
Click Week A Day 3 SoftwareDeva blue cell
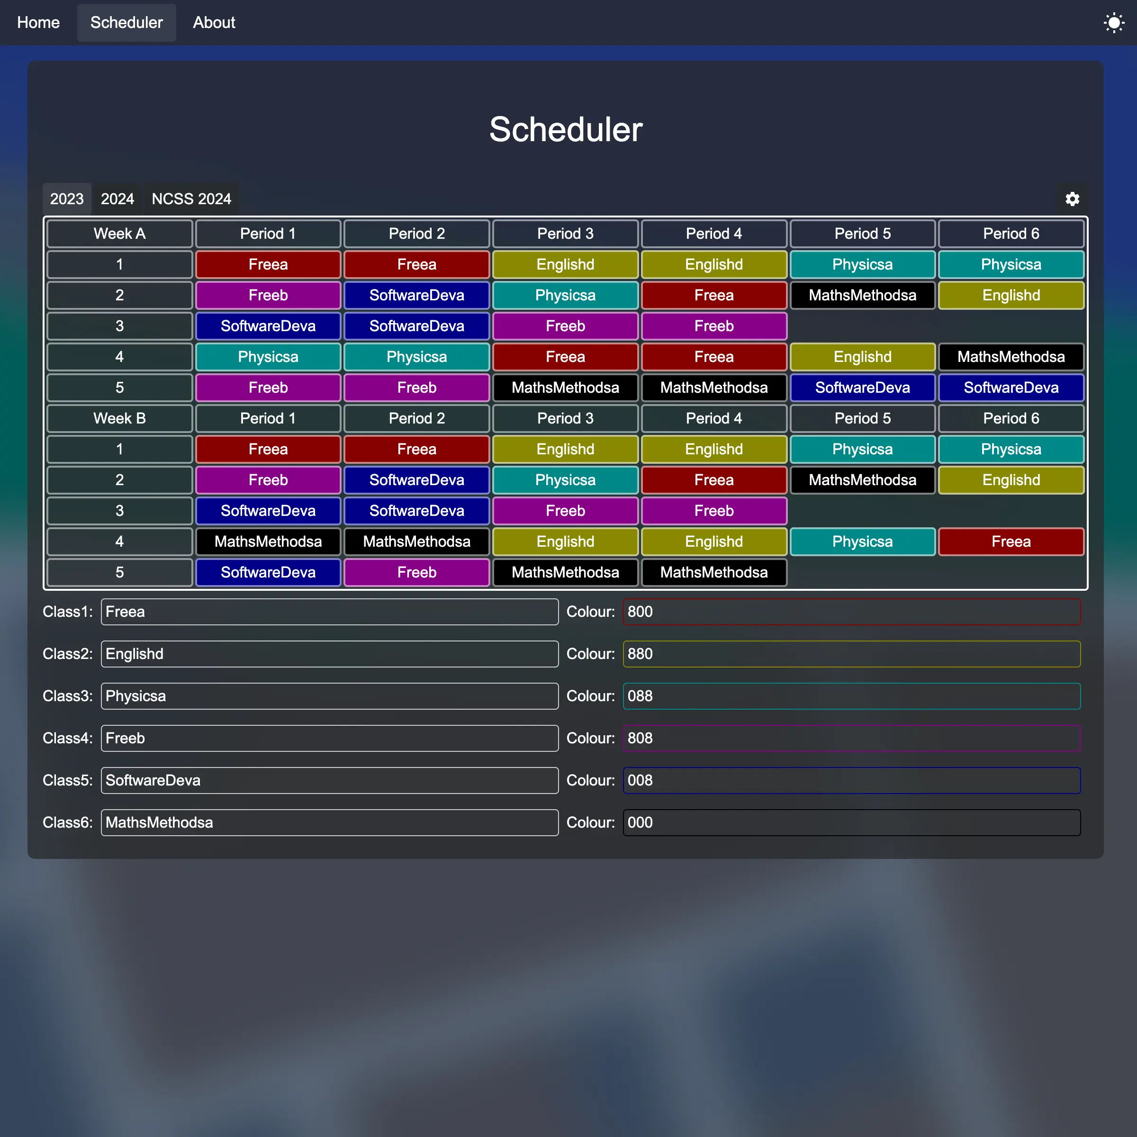268,326
